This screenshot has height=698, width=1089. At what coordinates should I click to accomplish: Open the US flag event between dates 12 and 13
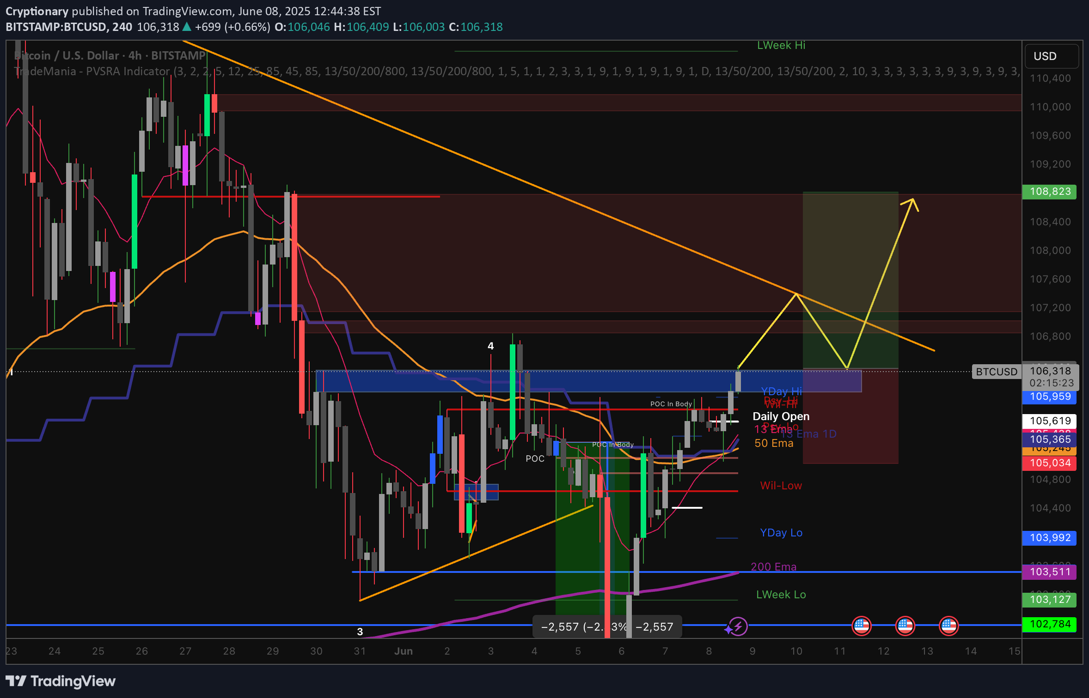(x=905, y=626)
